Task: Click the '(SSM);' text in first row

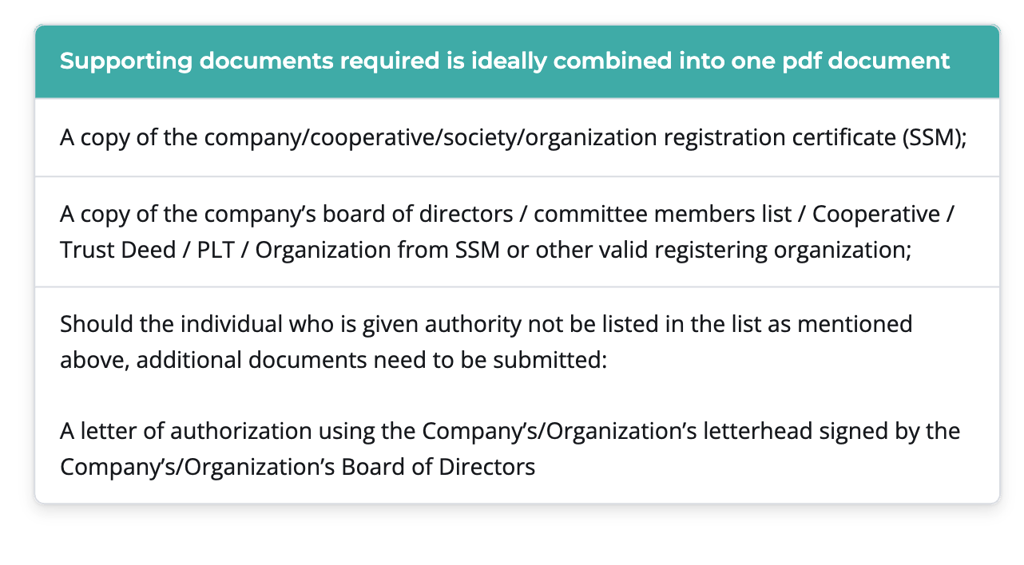Action: [x=935, y=138]
